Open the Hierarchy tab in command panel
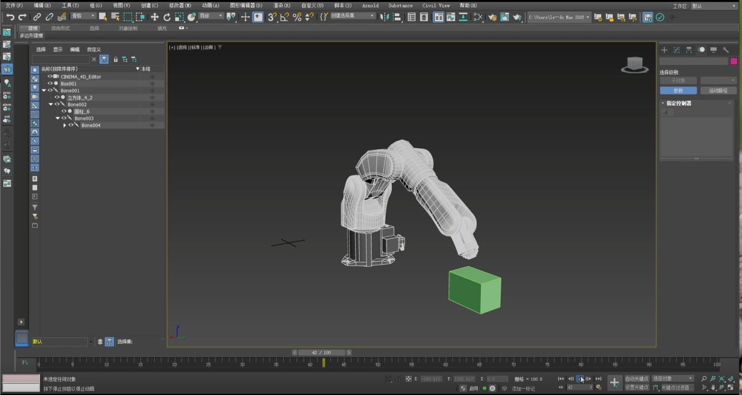 (689, 50)
